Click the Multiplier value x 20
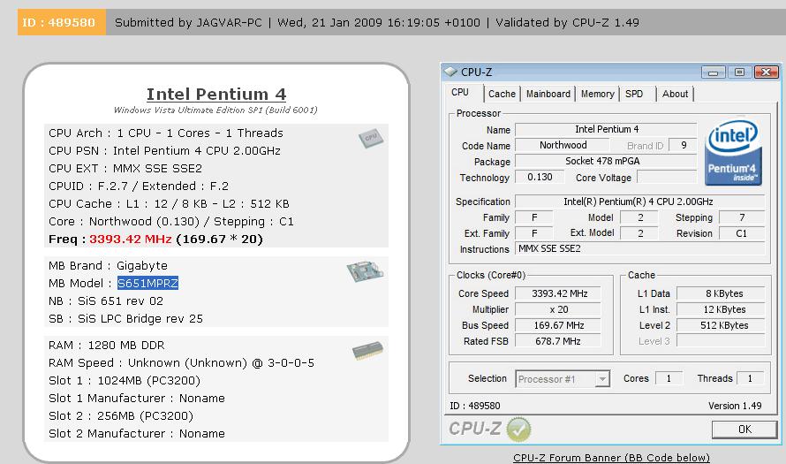 [x=558, y=309]
